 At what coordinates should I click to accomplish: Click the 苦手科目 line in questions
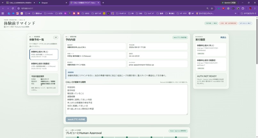tap(71, 90)
